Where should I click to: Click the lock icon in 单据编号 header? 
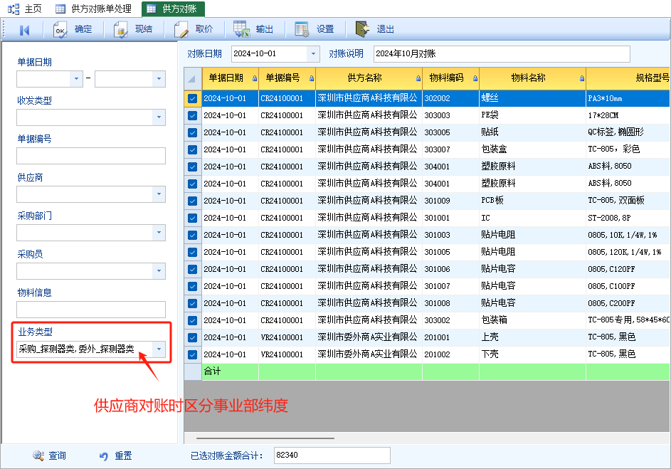point(312,78)
